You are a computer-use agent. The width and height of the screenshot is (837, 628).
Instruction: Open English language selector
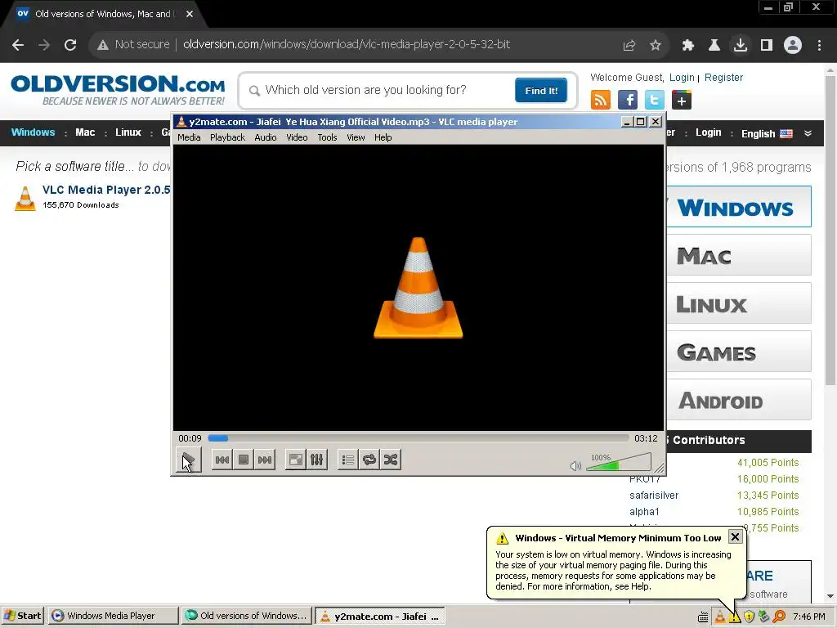coord(767,133)
